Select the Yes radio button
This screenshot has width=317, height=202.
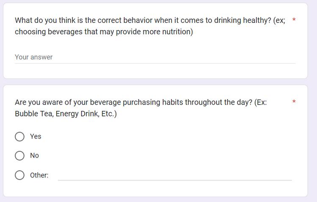(19, 136)
